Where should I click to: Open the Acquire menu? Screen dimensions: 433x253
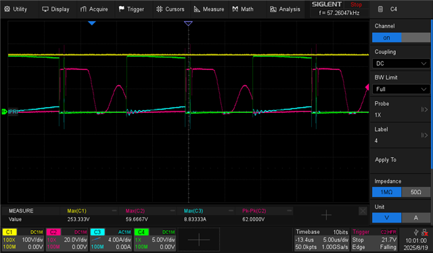tap(94, 9)
